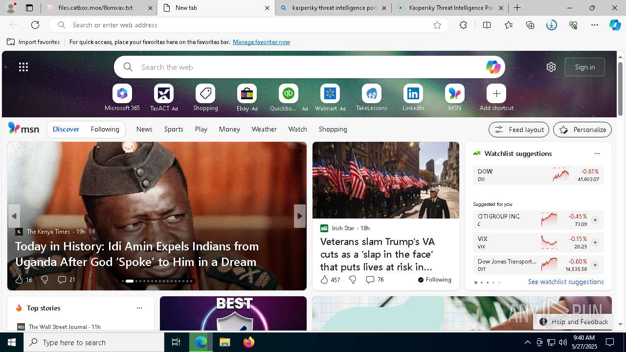Screen dimensions: 626x352
Task: Show hidden system tray icons
Action: point(527,342)
